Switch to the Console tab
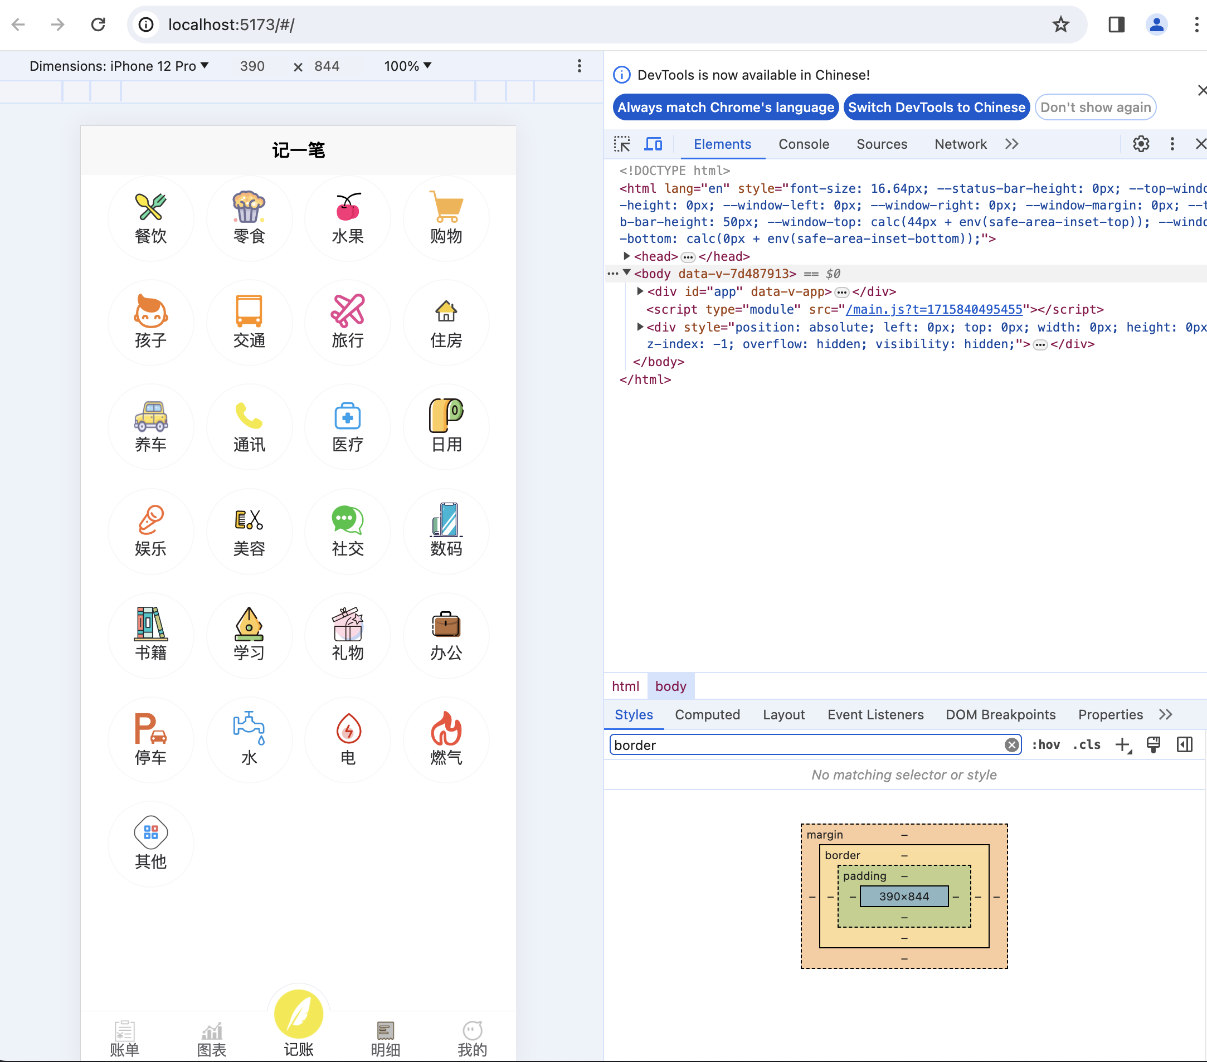The image size is (1207, 1062). click(x=804, y=144)
